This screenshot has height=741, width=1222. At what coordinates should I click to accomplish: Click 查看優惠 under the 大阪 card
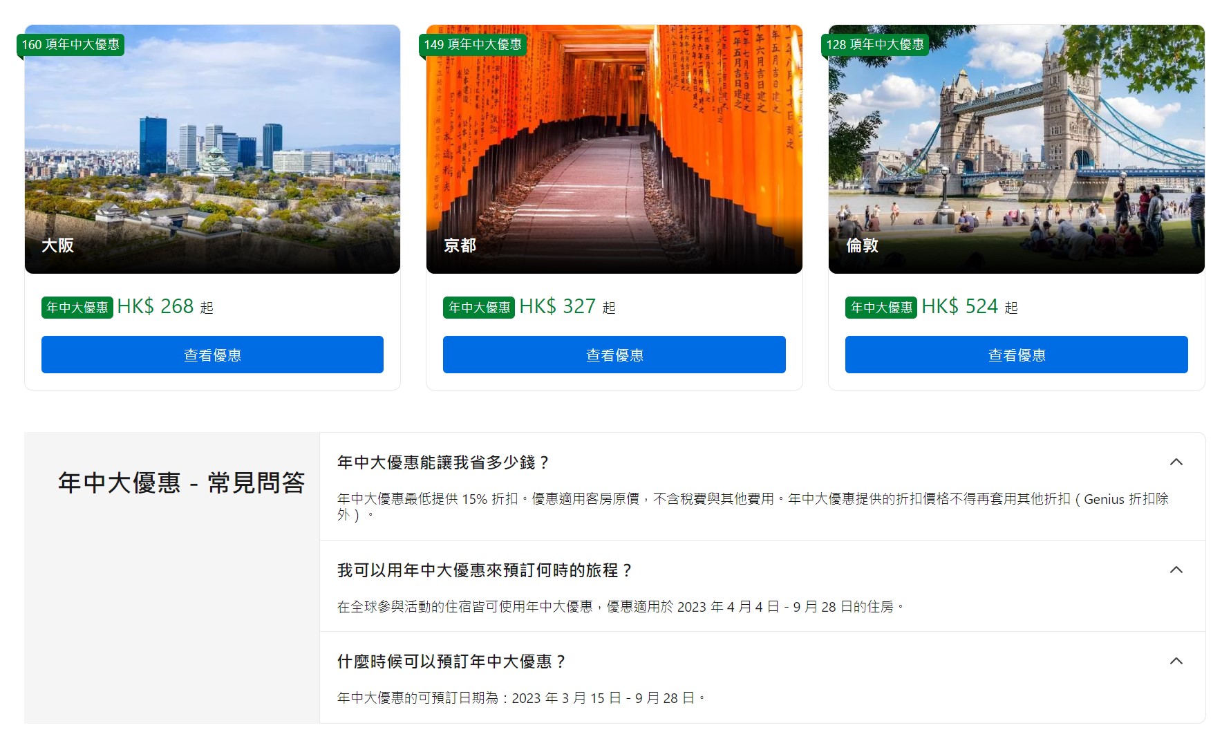(x=212, y=355)
